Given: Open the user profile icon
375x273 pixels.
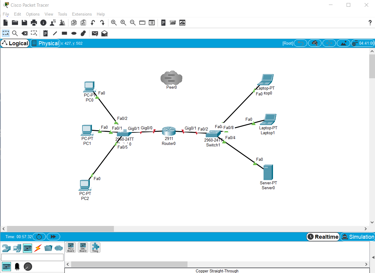Looking at the screenshot, I should pyautogui.click(x=53, y=23).
